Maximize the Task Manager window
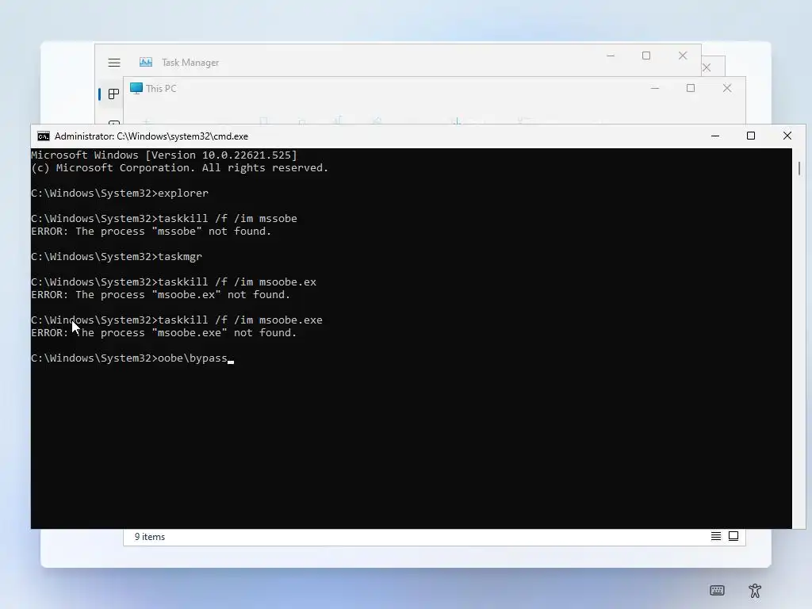The height and width of the screenshot is (609, 812). coord(645,56)
